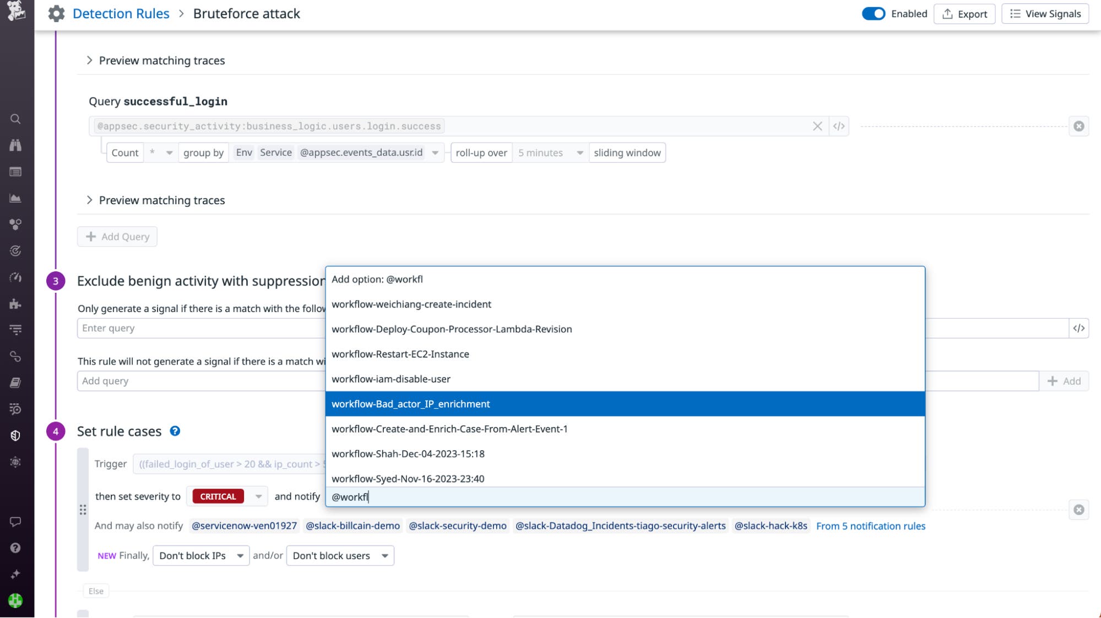1101x618 pixels.
Task: Open the Dashboards chart icon in sidebar
Action: click(15, 198)
